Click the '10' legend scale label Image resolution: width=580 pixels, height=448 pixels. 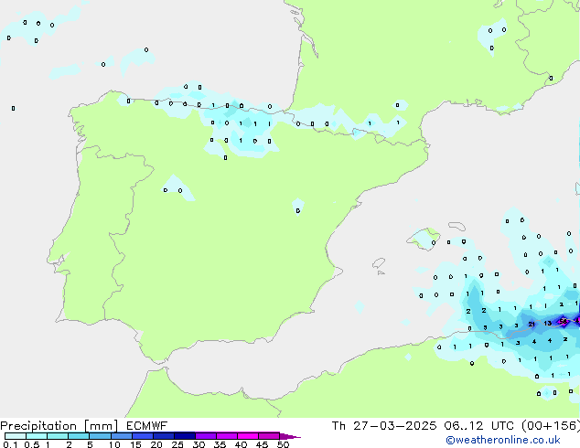[114, 444]
